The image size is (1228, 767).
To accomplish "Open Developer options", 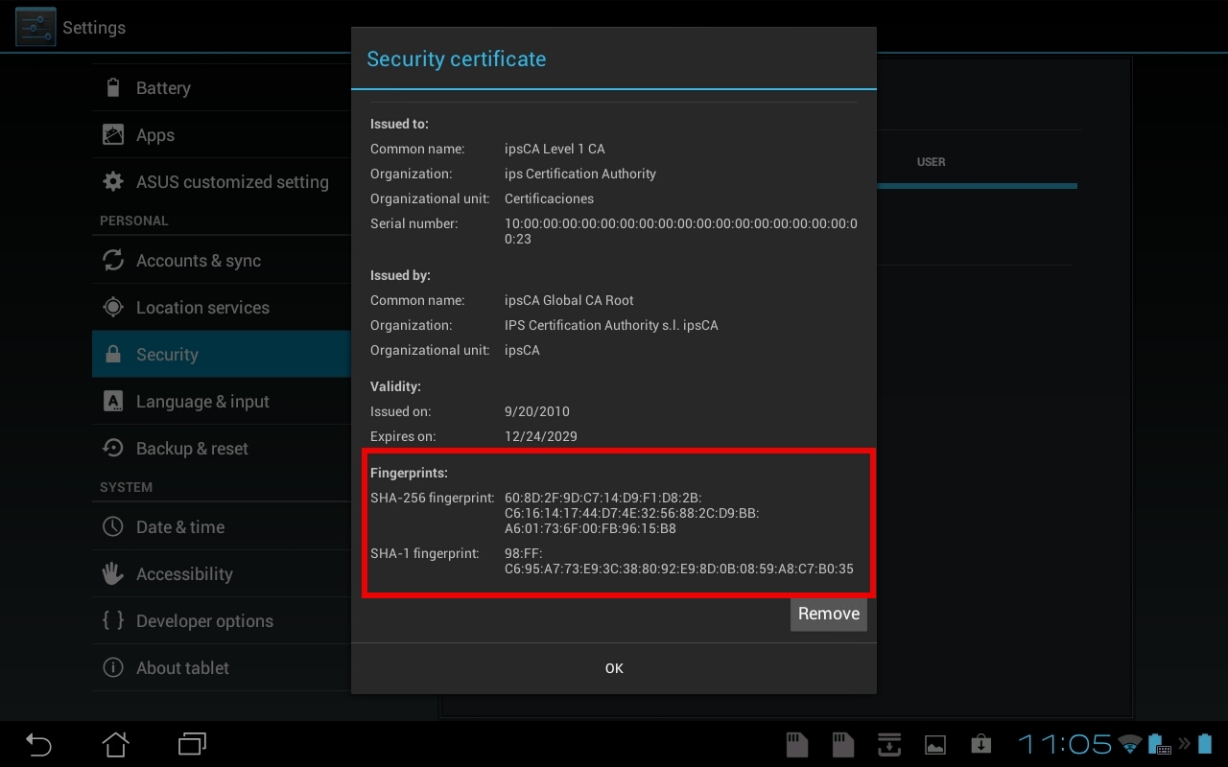I will pos(222,620).
